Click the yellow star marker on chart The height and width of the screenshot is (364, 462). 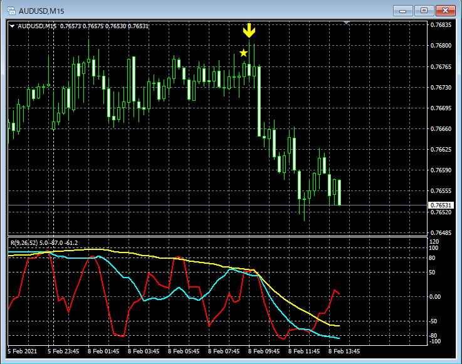243,53
